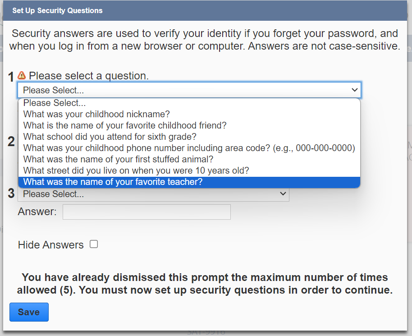Pick the first stuffed animal question
Image resolution: width=412 pixels, height=336 pixels.
click(x=118, y=159)
